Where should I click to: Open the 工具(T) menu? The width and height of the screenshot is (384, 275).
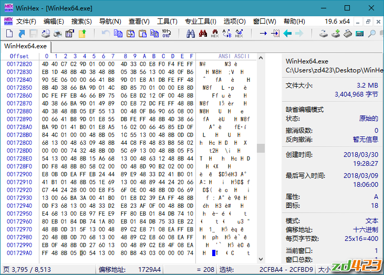coord(167,22)
